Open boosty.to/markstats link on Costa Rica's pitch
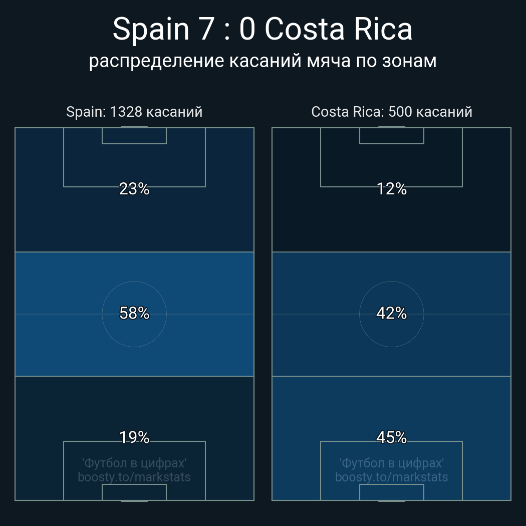 [392, 477]
